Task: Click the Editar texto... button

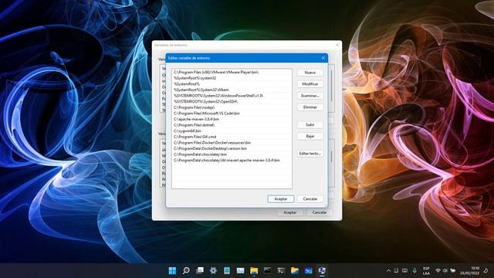Action: pyautogui.click(x=310, y=154)
